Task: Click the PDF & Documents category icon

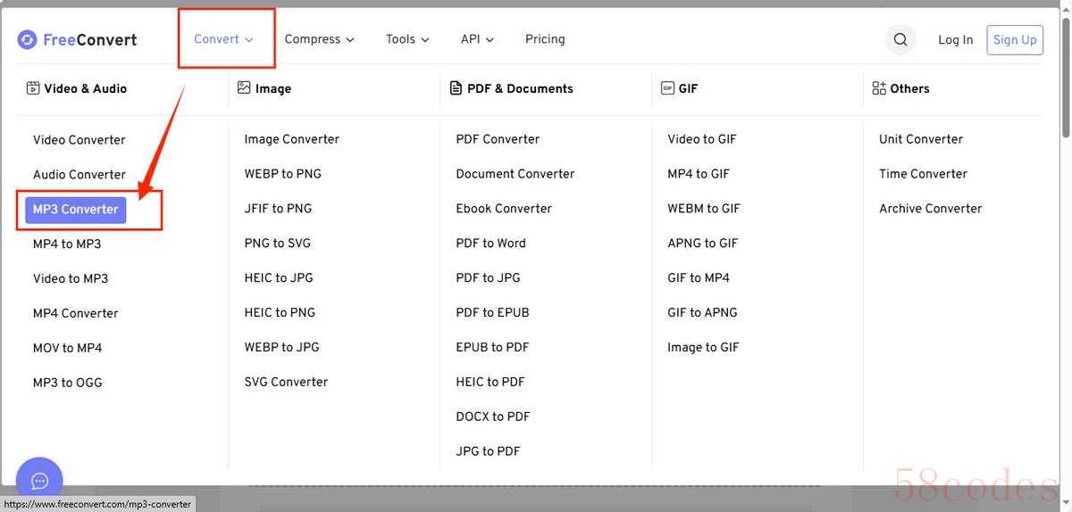Action: [x=456, y=88]
